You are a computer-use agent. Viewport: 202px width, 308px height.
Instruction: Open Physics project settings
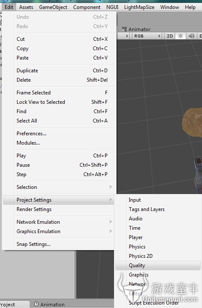click(158, 247)
